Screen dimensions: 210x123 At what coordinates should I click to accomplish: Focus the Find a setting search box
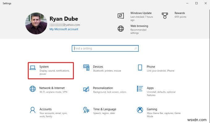click(105, 48)
